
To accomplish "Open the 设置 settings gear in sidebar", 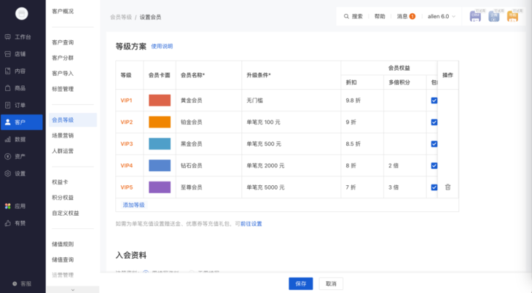I will (8, 173).
